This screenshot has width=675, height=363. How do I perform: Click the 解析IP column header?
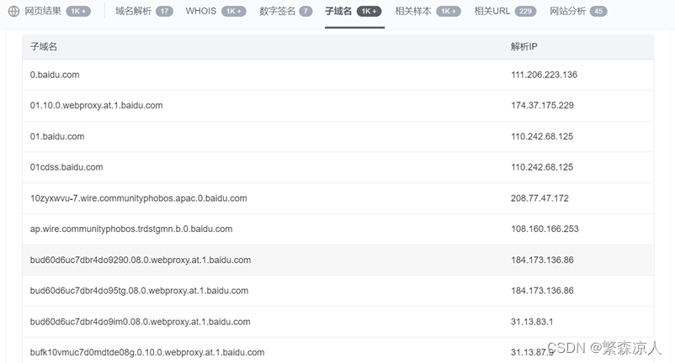524,47
